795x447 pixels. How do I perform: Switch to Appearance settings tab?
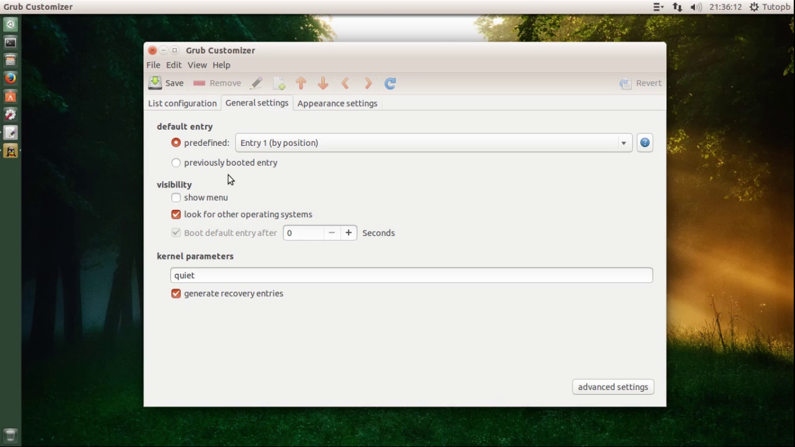coord(337,103)
